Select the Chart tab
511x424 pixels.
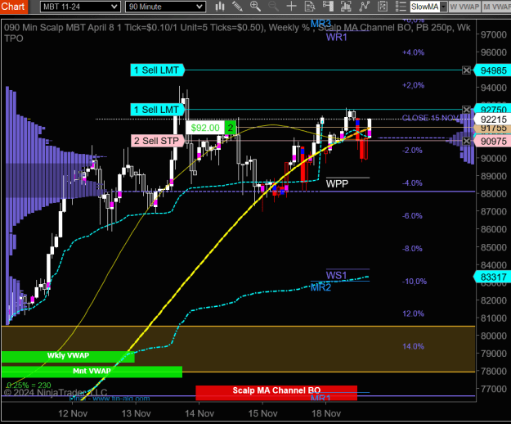pyautogui.click(x=14, y=7)
